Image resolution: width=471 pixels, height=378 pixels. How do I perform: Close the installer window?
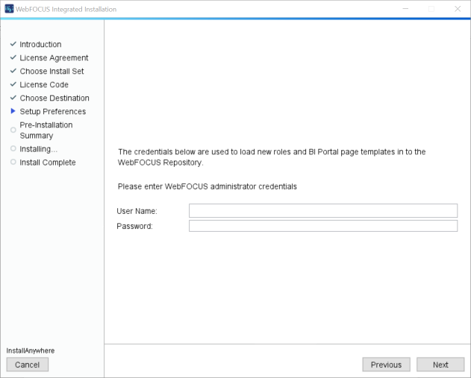coord(457,9)
